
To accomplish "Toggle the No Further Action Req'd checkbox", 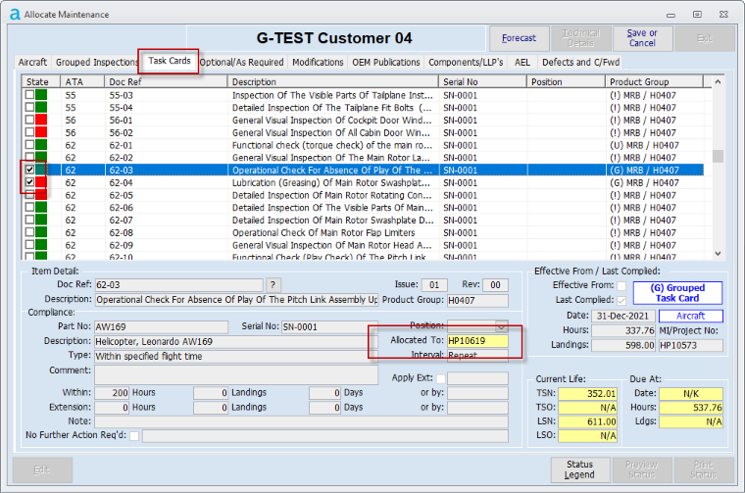I will pos(134,436).
